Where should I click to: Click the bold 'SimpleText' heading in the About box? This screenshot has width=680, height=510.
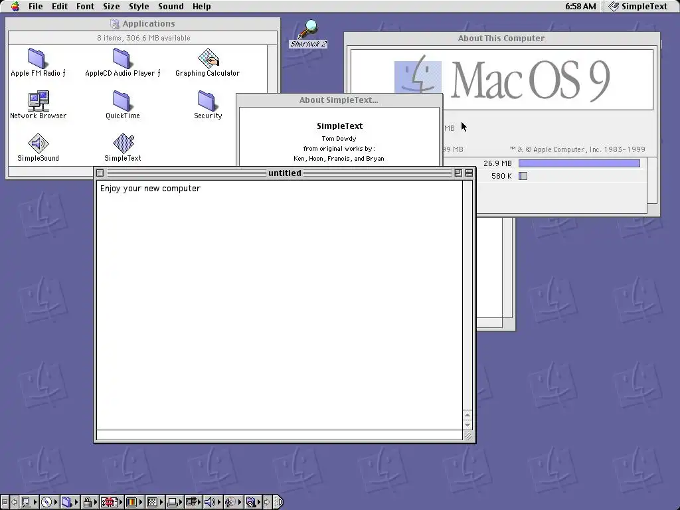[339, 126]
